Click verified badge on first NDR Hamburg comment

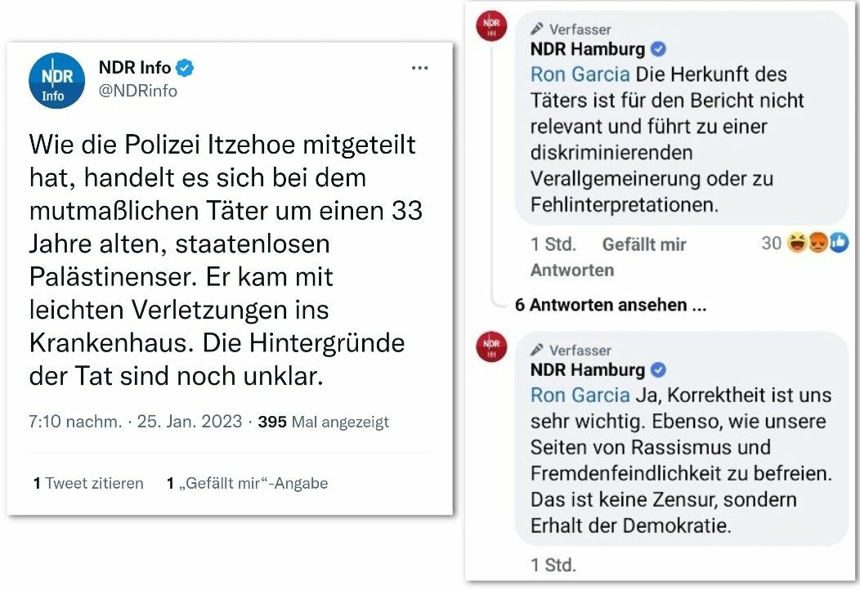point(657,50)
